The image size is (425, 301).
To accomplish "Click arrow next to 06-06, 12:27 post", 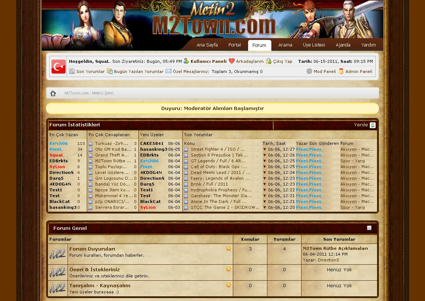I will (x=265, y=149).
